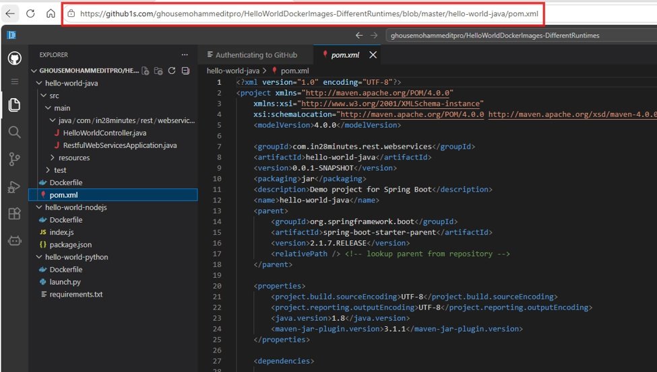Collapse the GHOUSEMOHAMMEDITPRO repository root
This screenshot has height=372, width=657.
(34, 71)
